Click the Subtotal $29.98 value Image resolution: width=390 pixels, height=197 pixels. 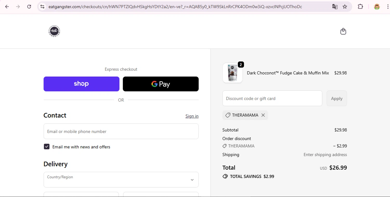[341, 130]
